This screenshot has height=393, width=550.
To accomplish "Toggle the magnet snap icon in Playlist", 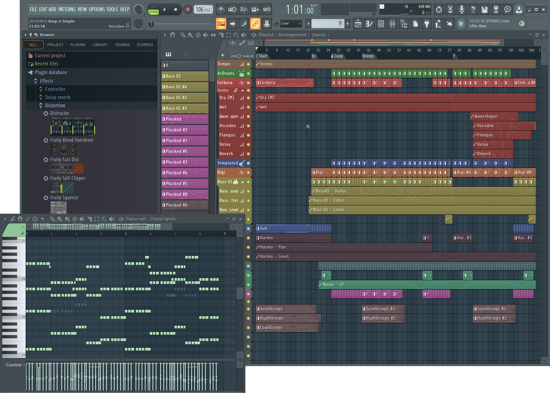I will (x=172, y=35).
